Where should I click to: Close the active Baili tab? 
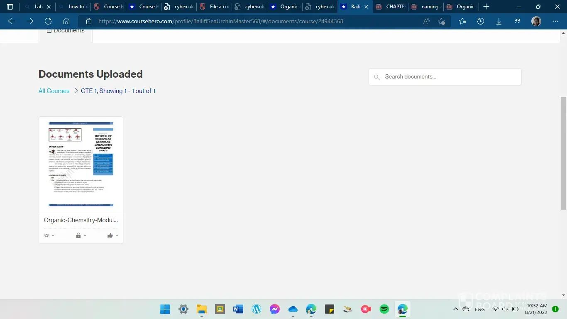[366, 7]
